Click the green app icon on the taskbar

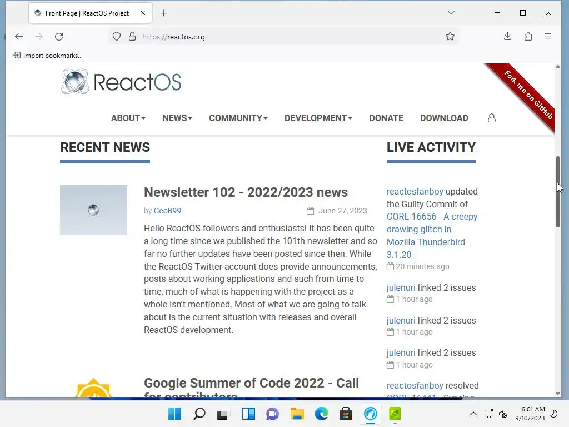[x=395, y=414]
